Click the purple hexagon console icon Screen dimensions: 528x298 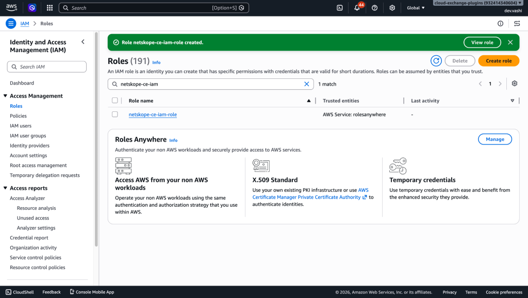coord(32,8)
